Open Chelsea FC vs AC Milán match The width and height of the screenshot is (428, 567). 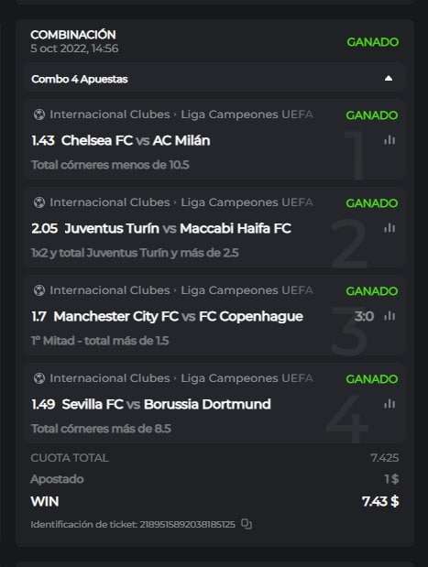[x=136, y=140]
